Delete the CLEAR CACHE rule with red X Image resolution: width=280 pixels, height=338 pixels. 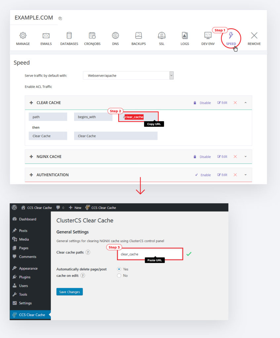point(235,103)
